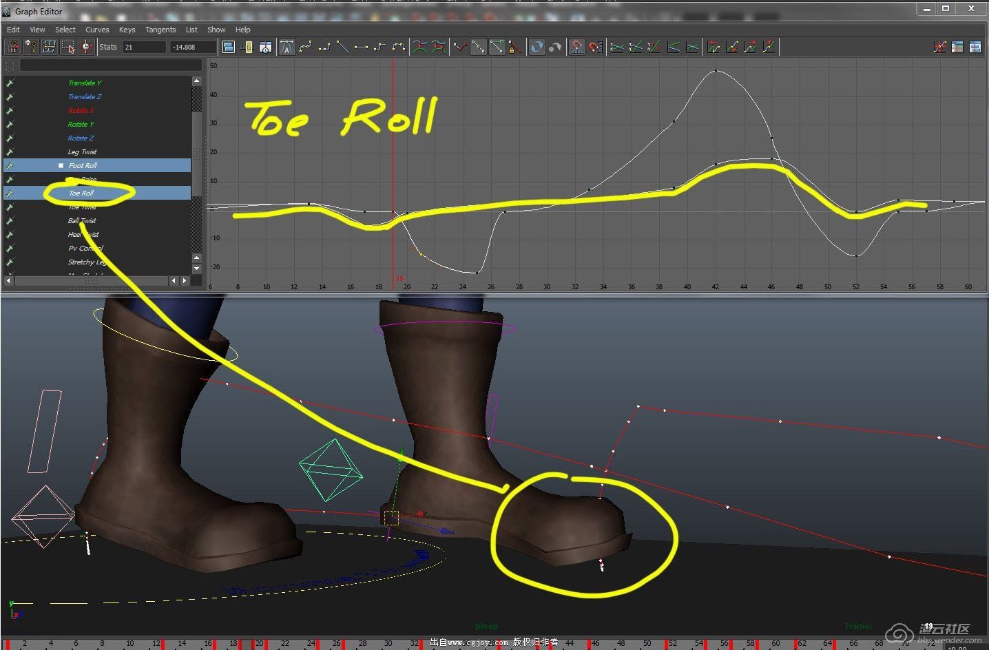Toggle Time Snap magnet icon
This screenshot has width=989, height=650.
(577, 47)
